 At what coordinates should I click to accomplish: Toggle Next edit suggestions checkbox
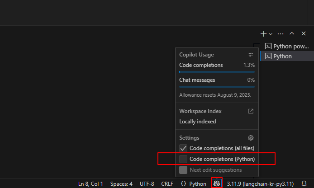[x=183, y=170]
